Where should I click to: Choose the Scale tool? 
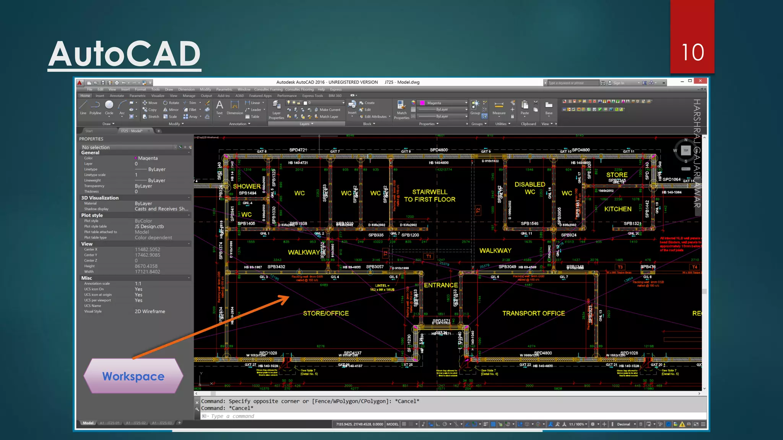170,116
